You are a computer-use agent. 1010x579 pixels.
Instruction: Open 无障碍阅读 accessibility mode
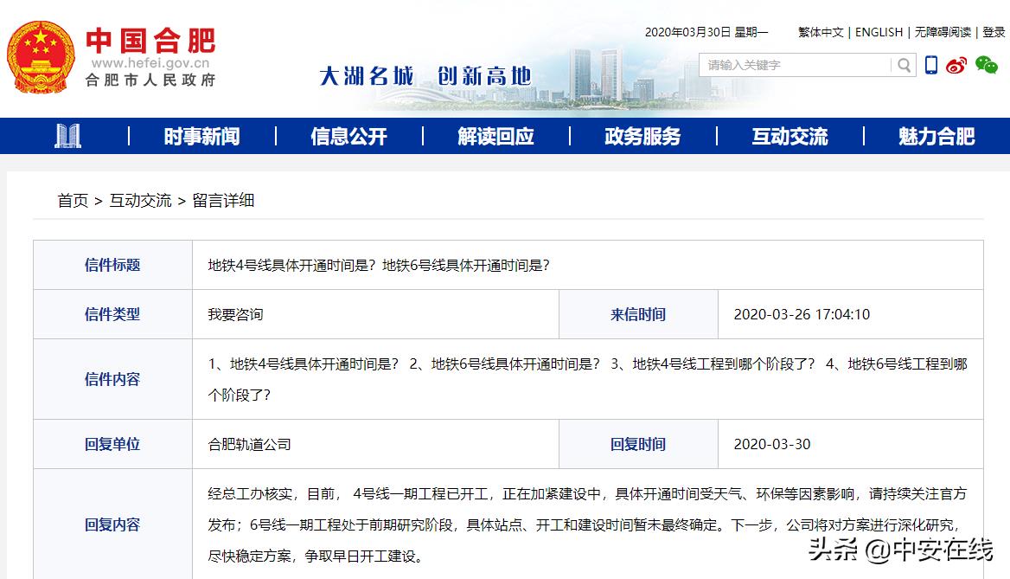[x=943, y=32]
